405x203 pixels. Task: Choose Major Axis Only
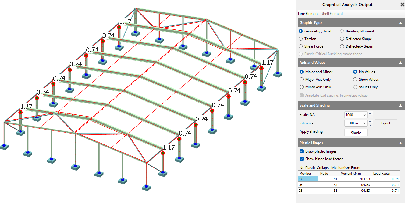301,80
